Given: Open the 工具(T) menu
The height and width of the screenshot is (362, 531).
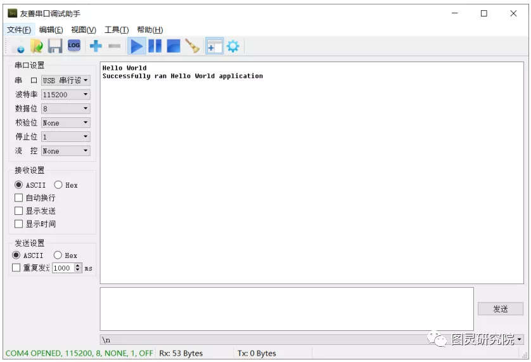Looking at the screenshot, I should 117,30.
